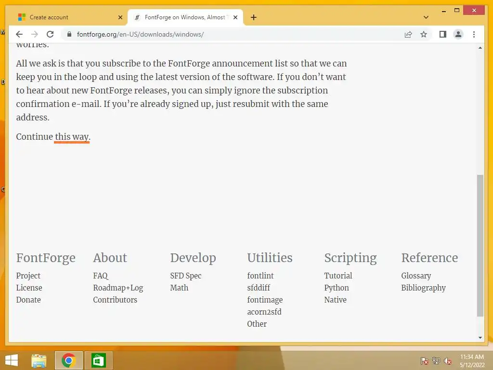Click the forward navigation arrow
493x370 pixels.
tap(35, 34)
